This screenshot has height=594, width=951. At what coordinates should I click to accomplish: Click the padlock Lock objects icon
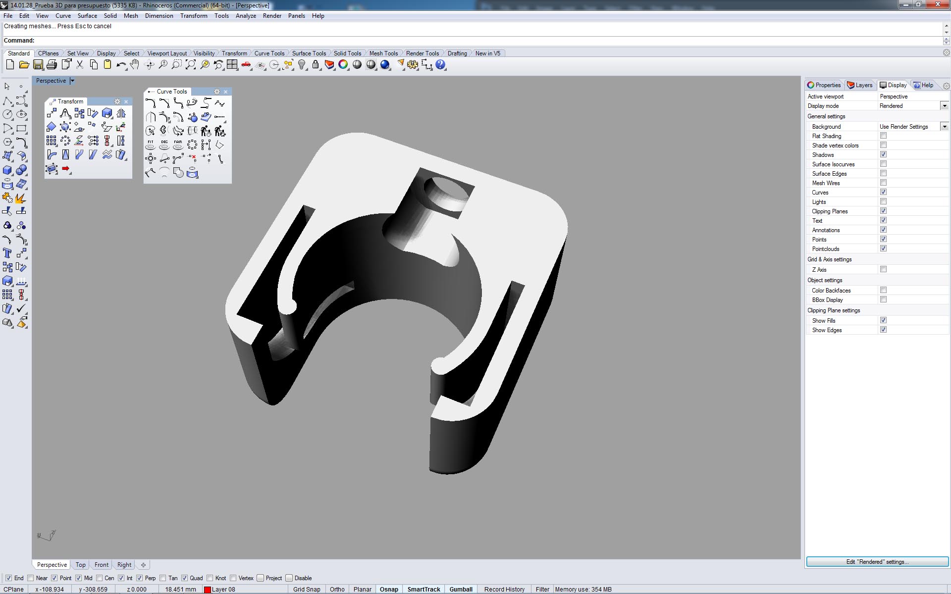coord(316,64)
